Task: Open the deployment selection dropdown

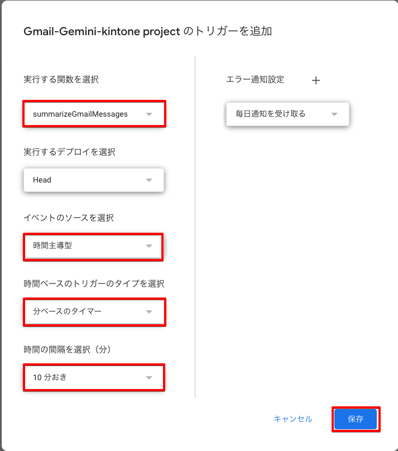Action: 93,180
